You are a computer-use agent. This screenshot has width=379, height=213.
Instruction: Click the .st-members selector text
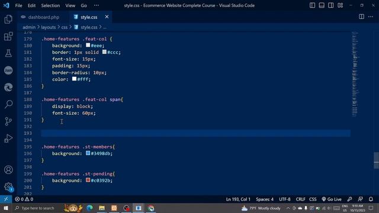(97, 147)
